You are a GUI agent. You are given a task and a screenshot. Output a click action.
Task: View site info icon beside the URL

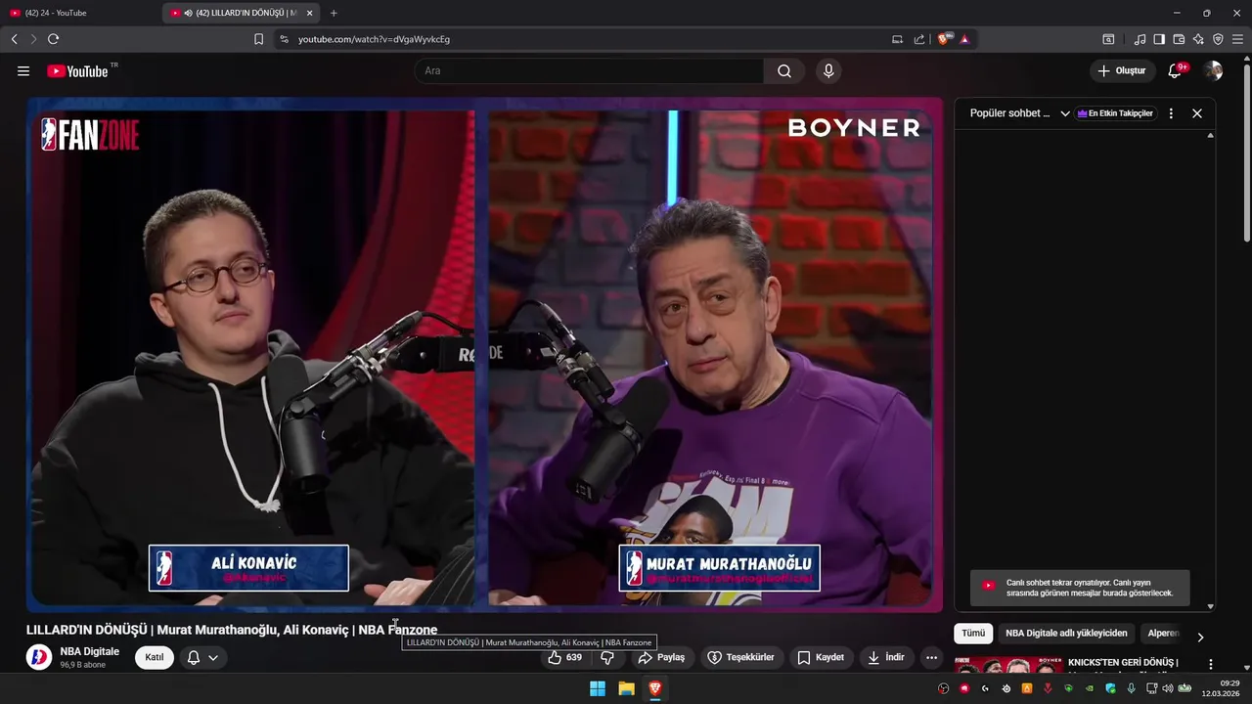click(x=284, y=39)
